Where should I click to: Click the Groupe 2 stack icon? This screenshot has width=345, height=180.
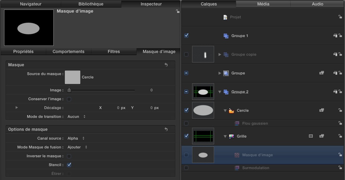(335, 91)
